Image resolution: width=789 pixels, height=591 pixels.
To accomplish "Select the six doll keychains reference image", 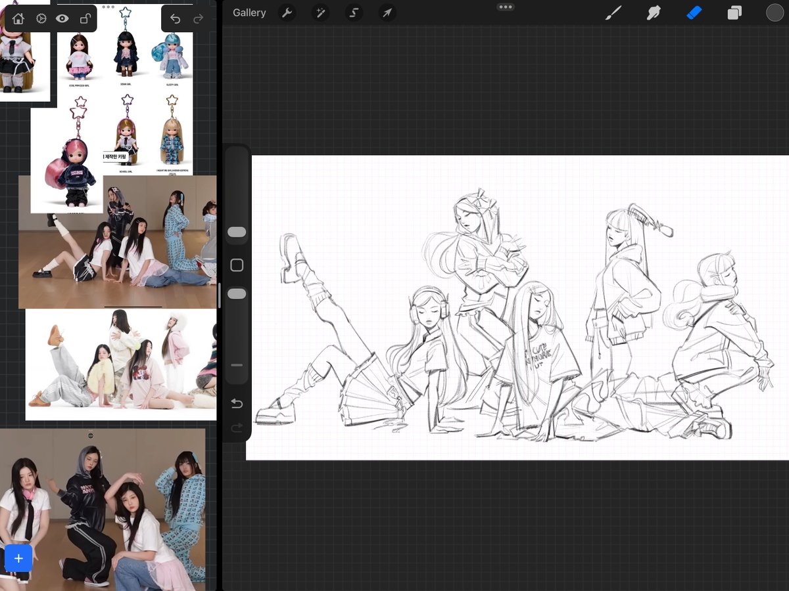I will [125, 89].
